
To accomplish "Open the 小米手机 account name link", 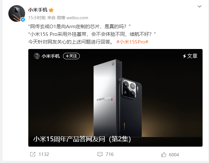I will (38, 10).
